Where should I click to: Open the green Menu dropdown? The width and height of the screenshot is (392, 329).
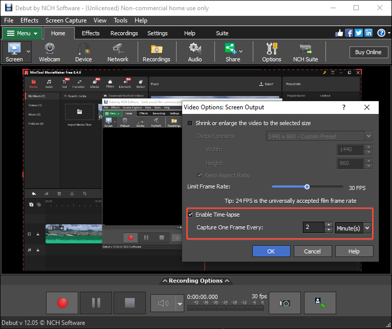(x=22, y=33)
